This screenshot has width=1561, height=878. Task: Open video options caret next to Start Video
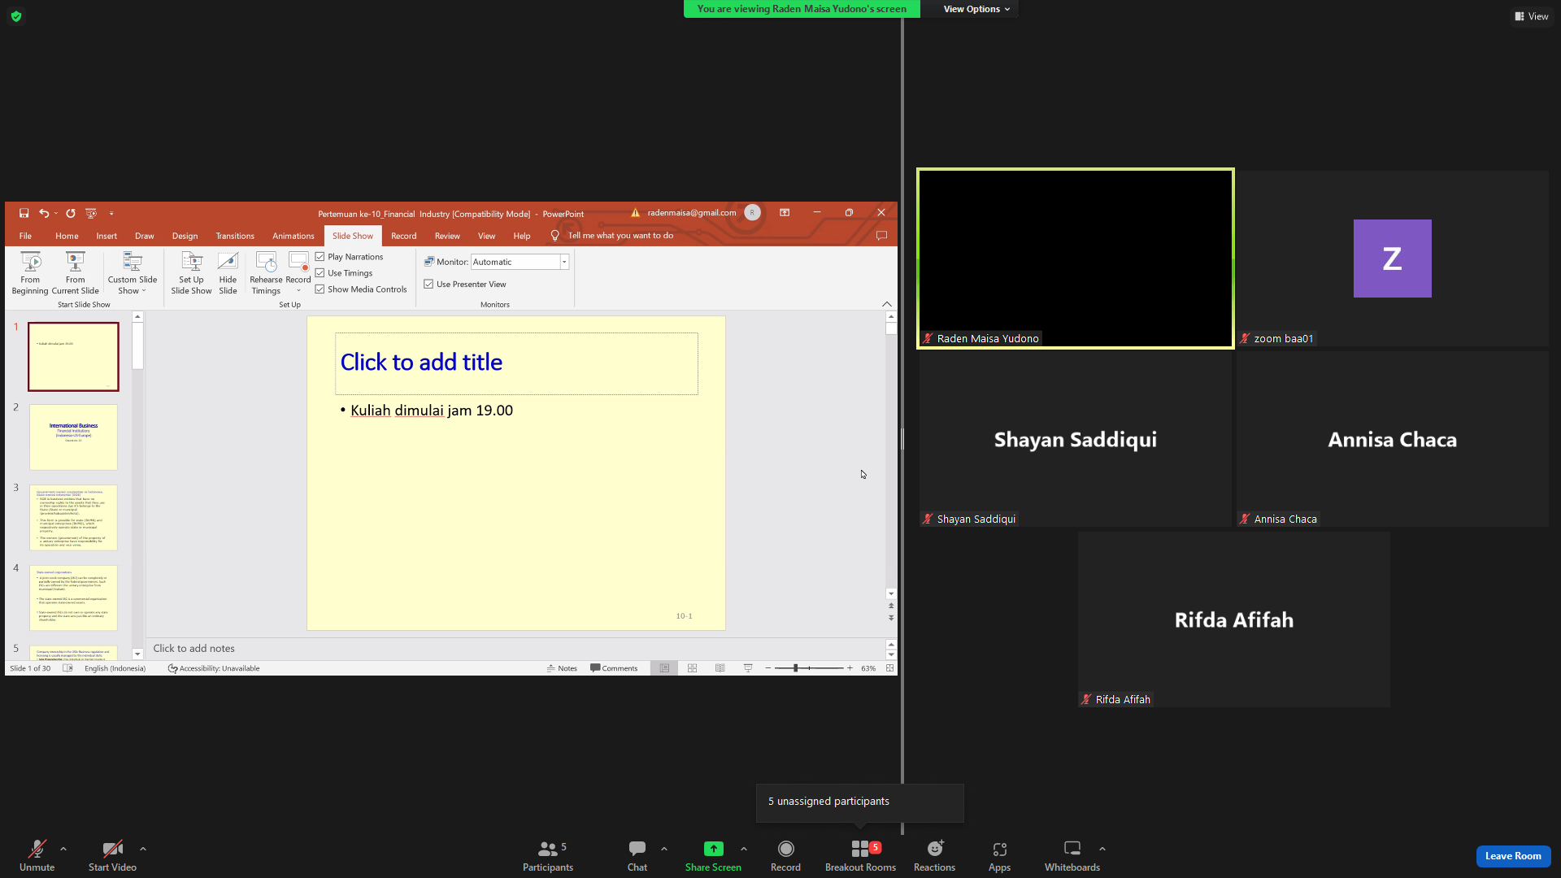point(143,849)
